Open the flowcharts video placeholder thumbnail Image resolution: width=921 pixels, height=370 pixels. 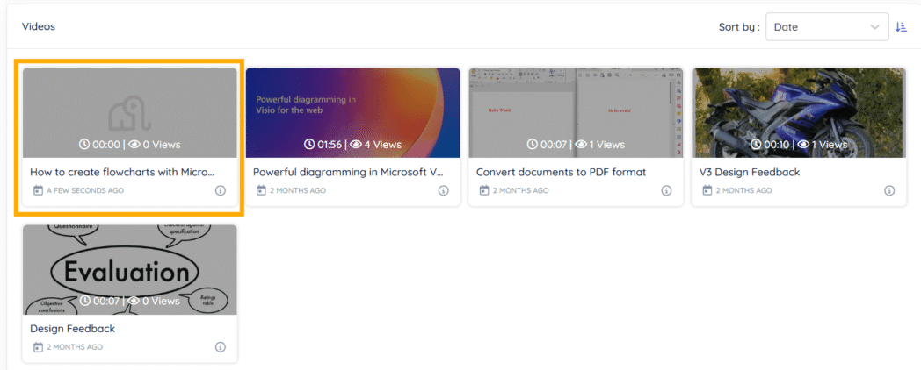(x=130, y=112)
